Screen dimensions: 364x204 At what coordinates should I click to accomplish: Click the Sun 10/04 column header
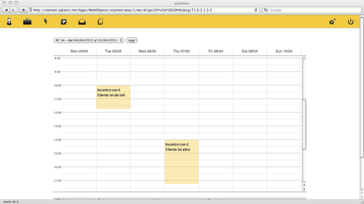pyautogui.click(x=284, y=51)
